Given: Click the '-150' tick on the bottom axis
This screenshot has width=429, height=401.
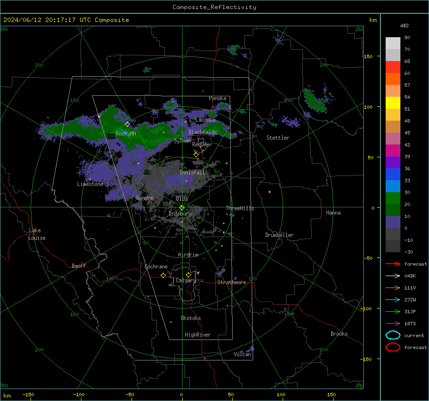Looking at the screenshot, I should pyautogui.click(x=28, y=394).
